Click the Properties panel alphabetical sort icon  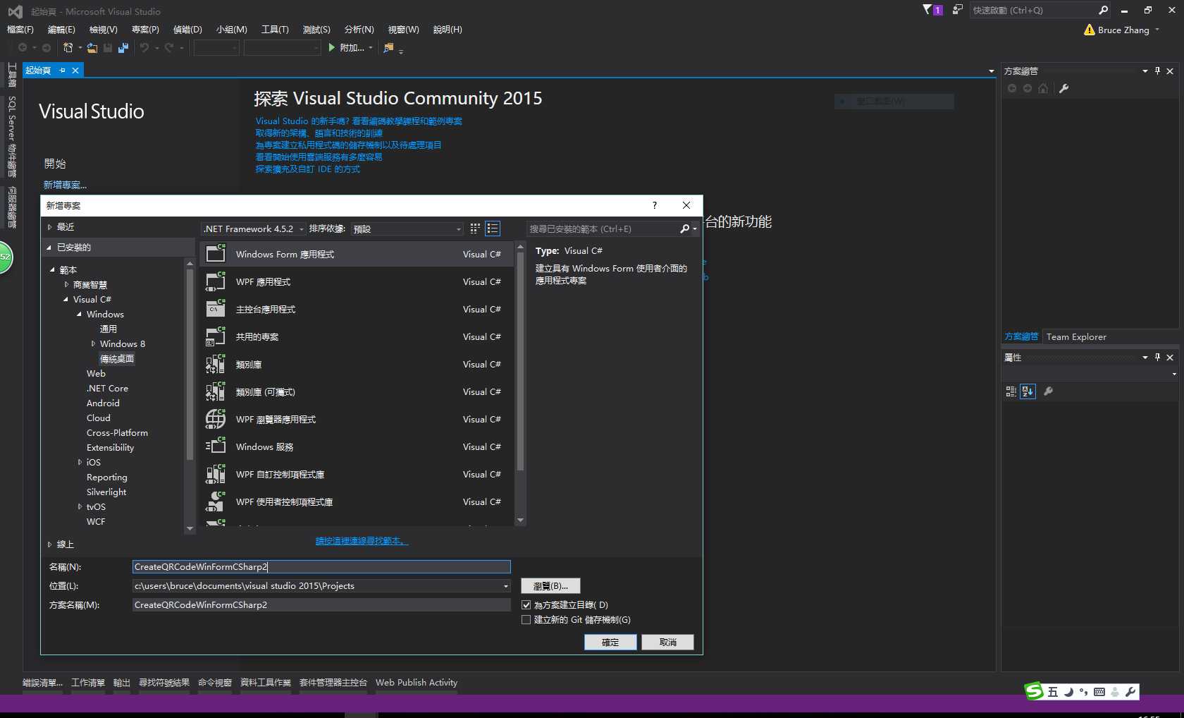tap(1028, 391)
